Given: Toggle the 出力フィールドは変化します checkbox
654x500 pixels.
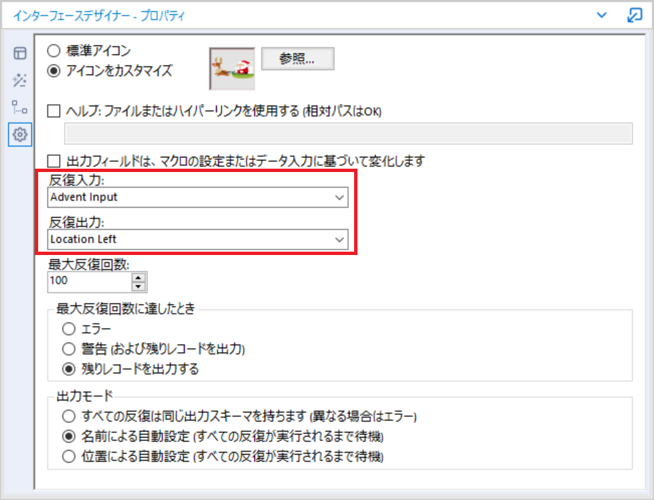Looking at the screenshot, I should click(54, 161).
